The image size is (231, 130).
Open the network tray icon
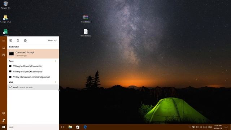coord(201,127)
